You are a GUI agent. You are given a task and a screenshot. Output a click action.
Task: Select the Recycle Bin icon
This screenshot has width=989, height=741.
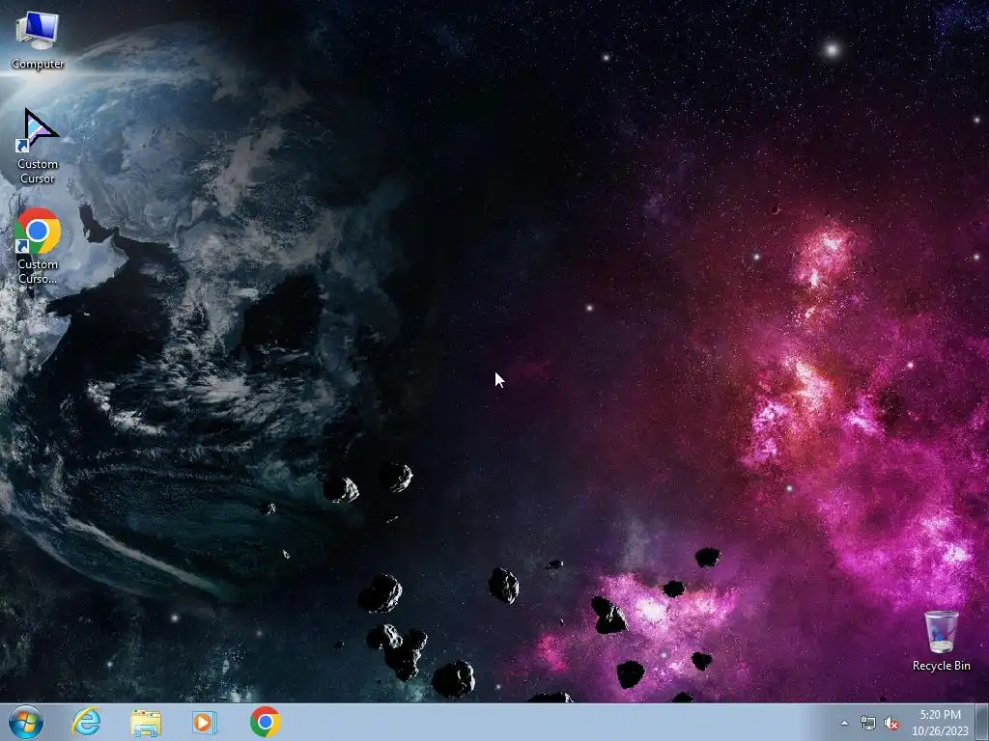coord(941,641)
